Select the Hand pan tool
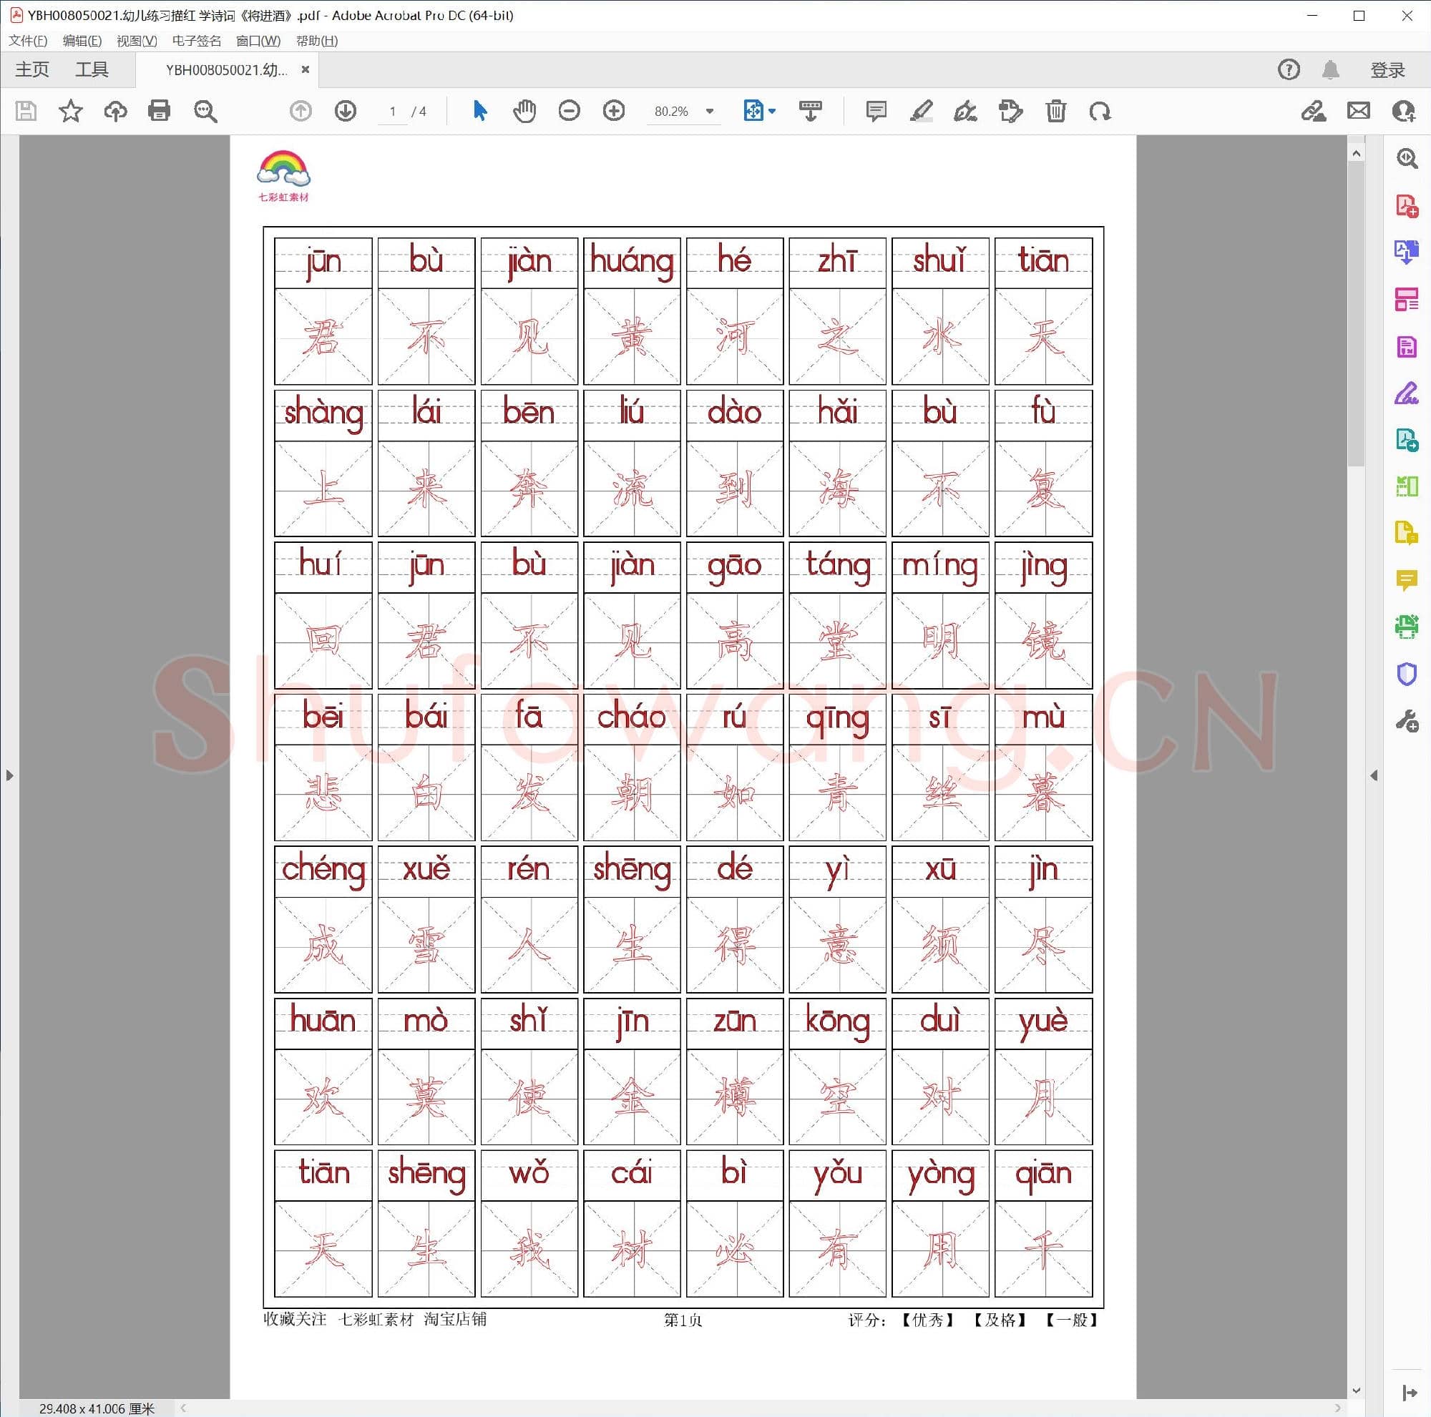 click(524, 111)
